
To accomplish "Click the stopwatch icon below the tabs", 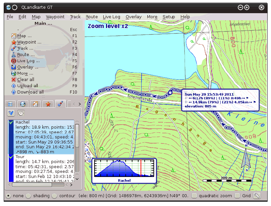I will [x=21, y=113].
